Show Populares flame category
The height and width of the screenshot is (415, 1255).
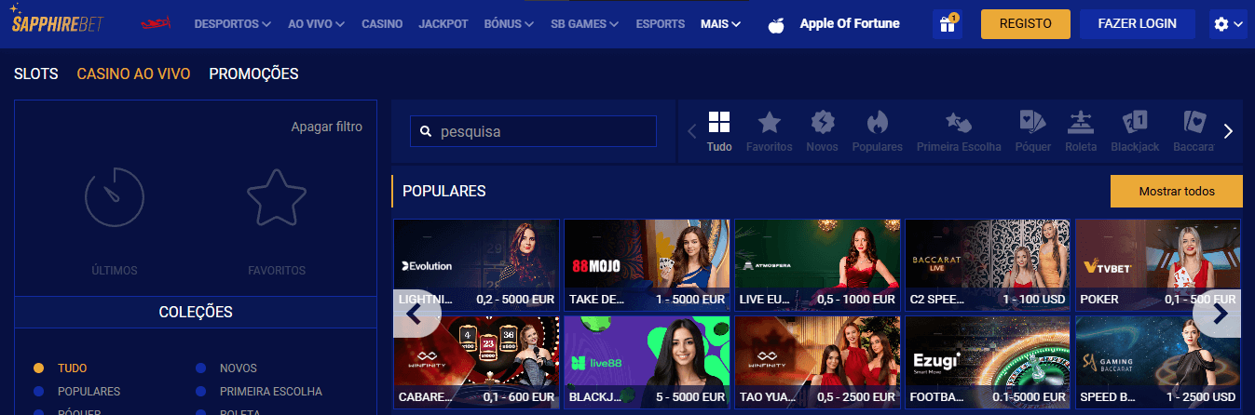pos(877,123)
